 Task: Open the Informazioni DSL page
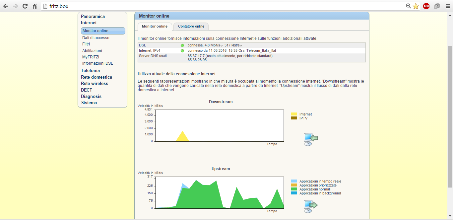pos(97,63)
